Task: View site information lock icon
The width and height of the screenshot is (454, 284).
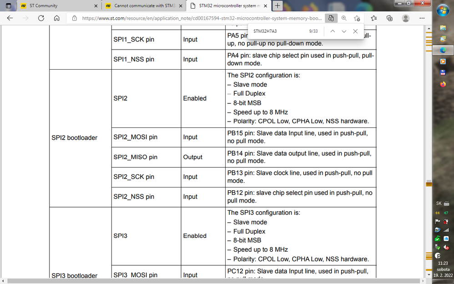Action: click(x=75, y=18)
